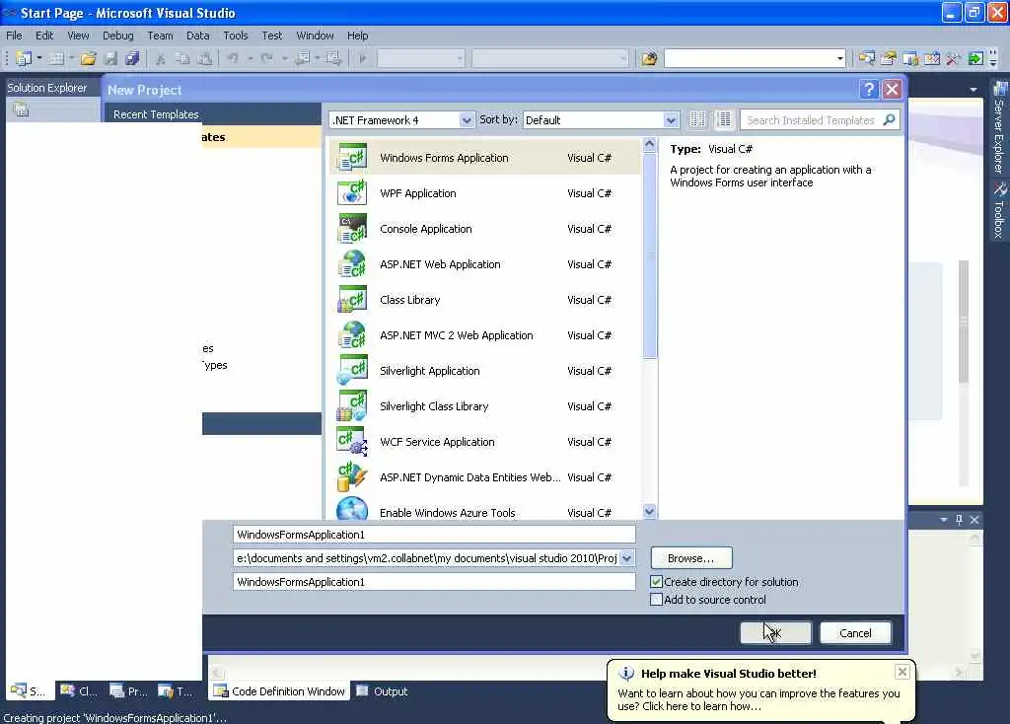Open Team Explorer toolbar icon
The image size is (1010, 724).
click(910, 58)
